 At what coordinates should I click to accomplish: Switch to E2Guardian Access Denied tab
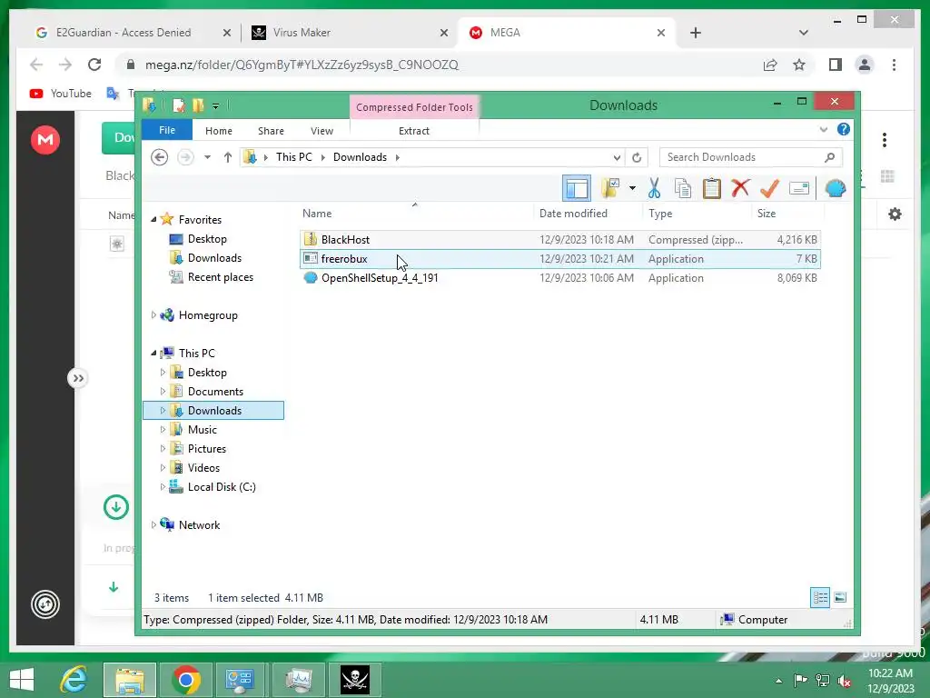tap(133, 33)
